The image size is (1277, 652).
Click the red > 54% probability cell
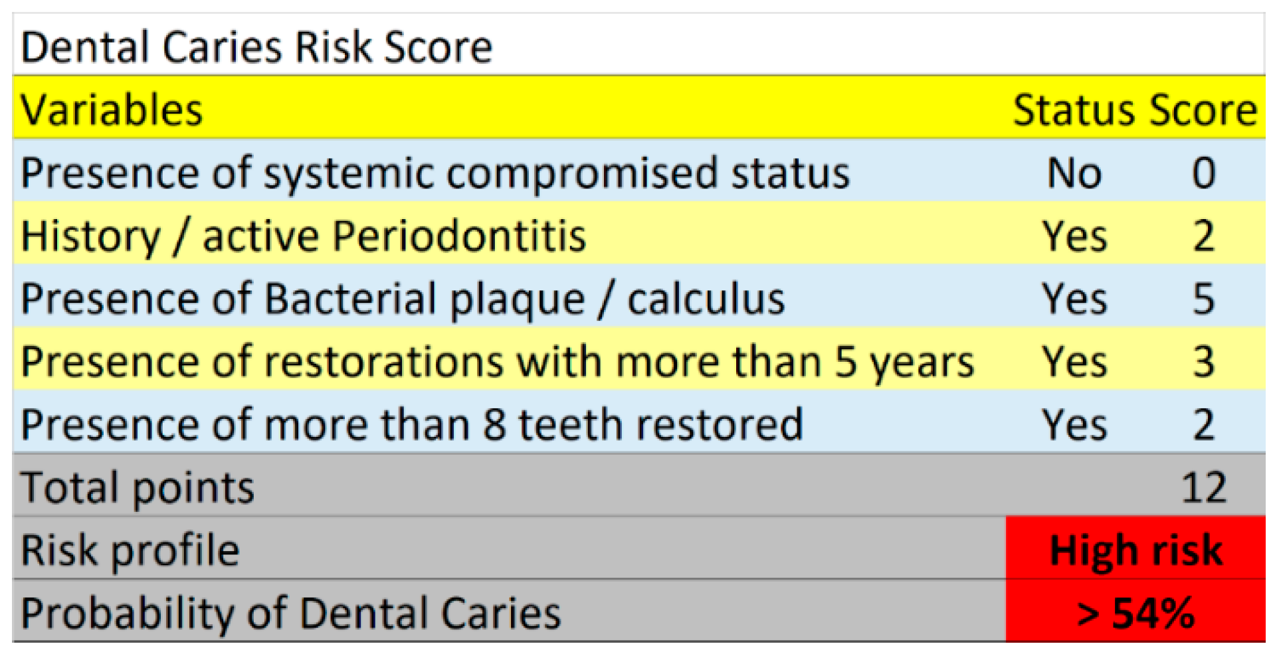pyautogui.click(x=1135, y=613)
